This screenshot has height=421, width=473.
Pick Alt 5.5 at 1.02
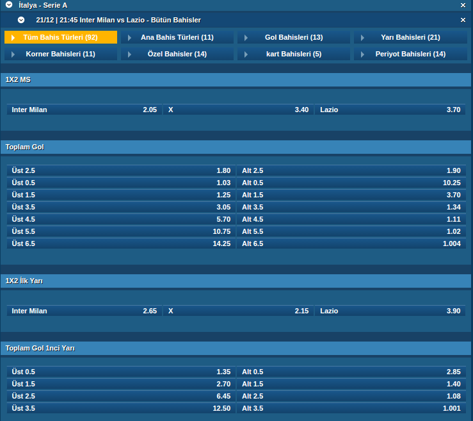[x=351, y=231]
